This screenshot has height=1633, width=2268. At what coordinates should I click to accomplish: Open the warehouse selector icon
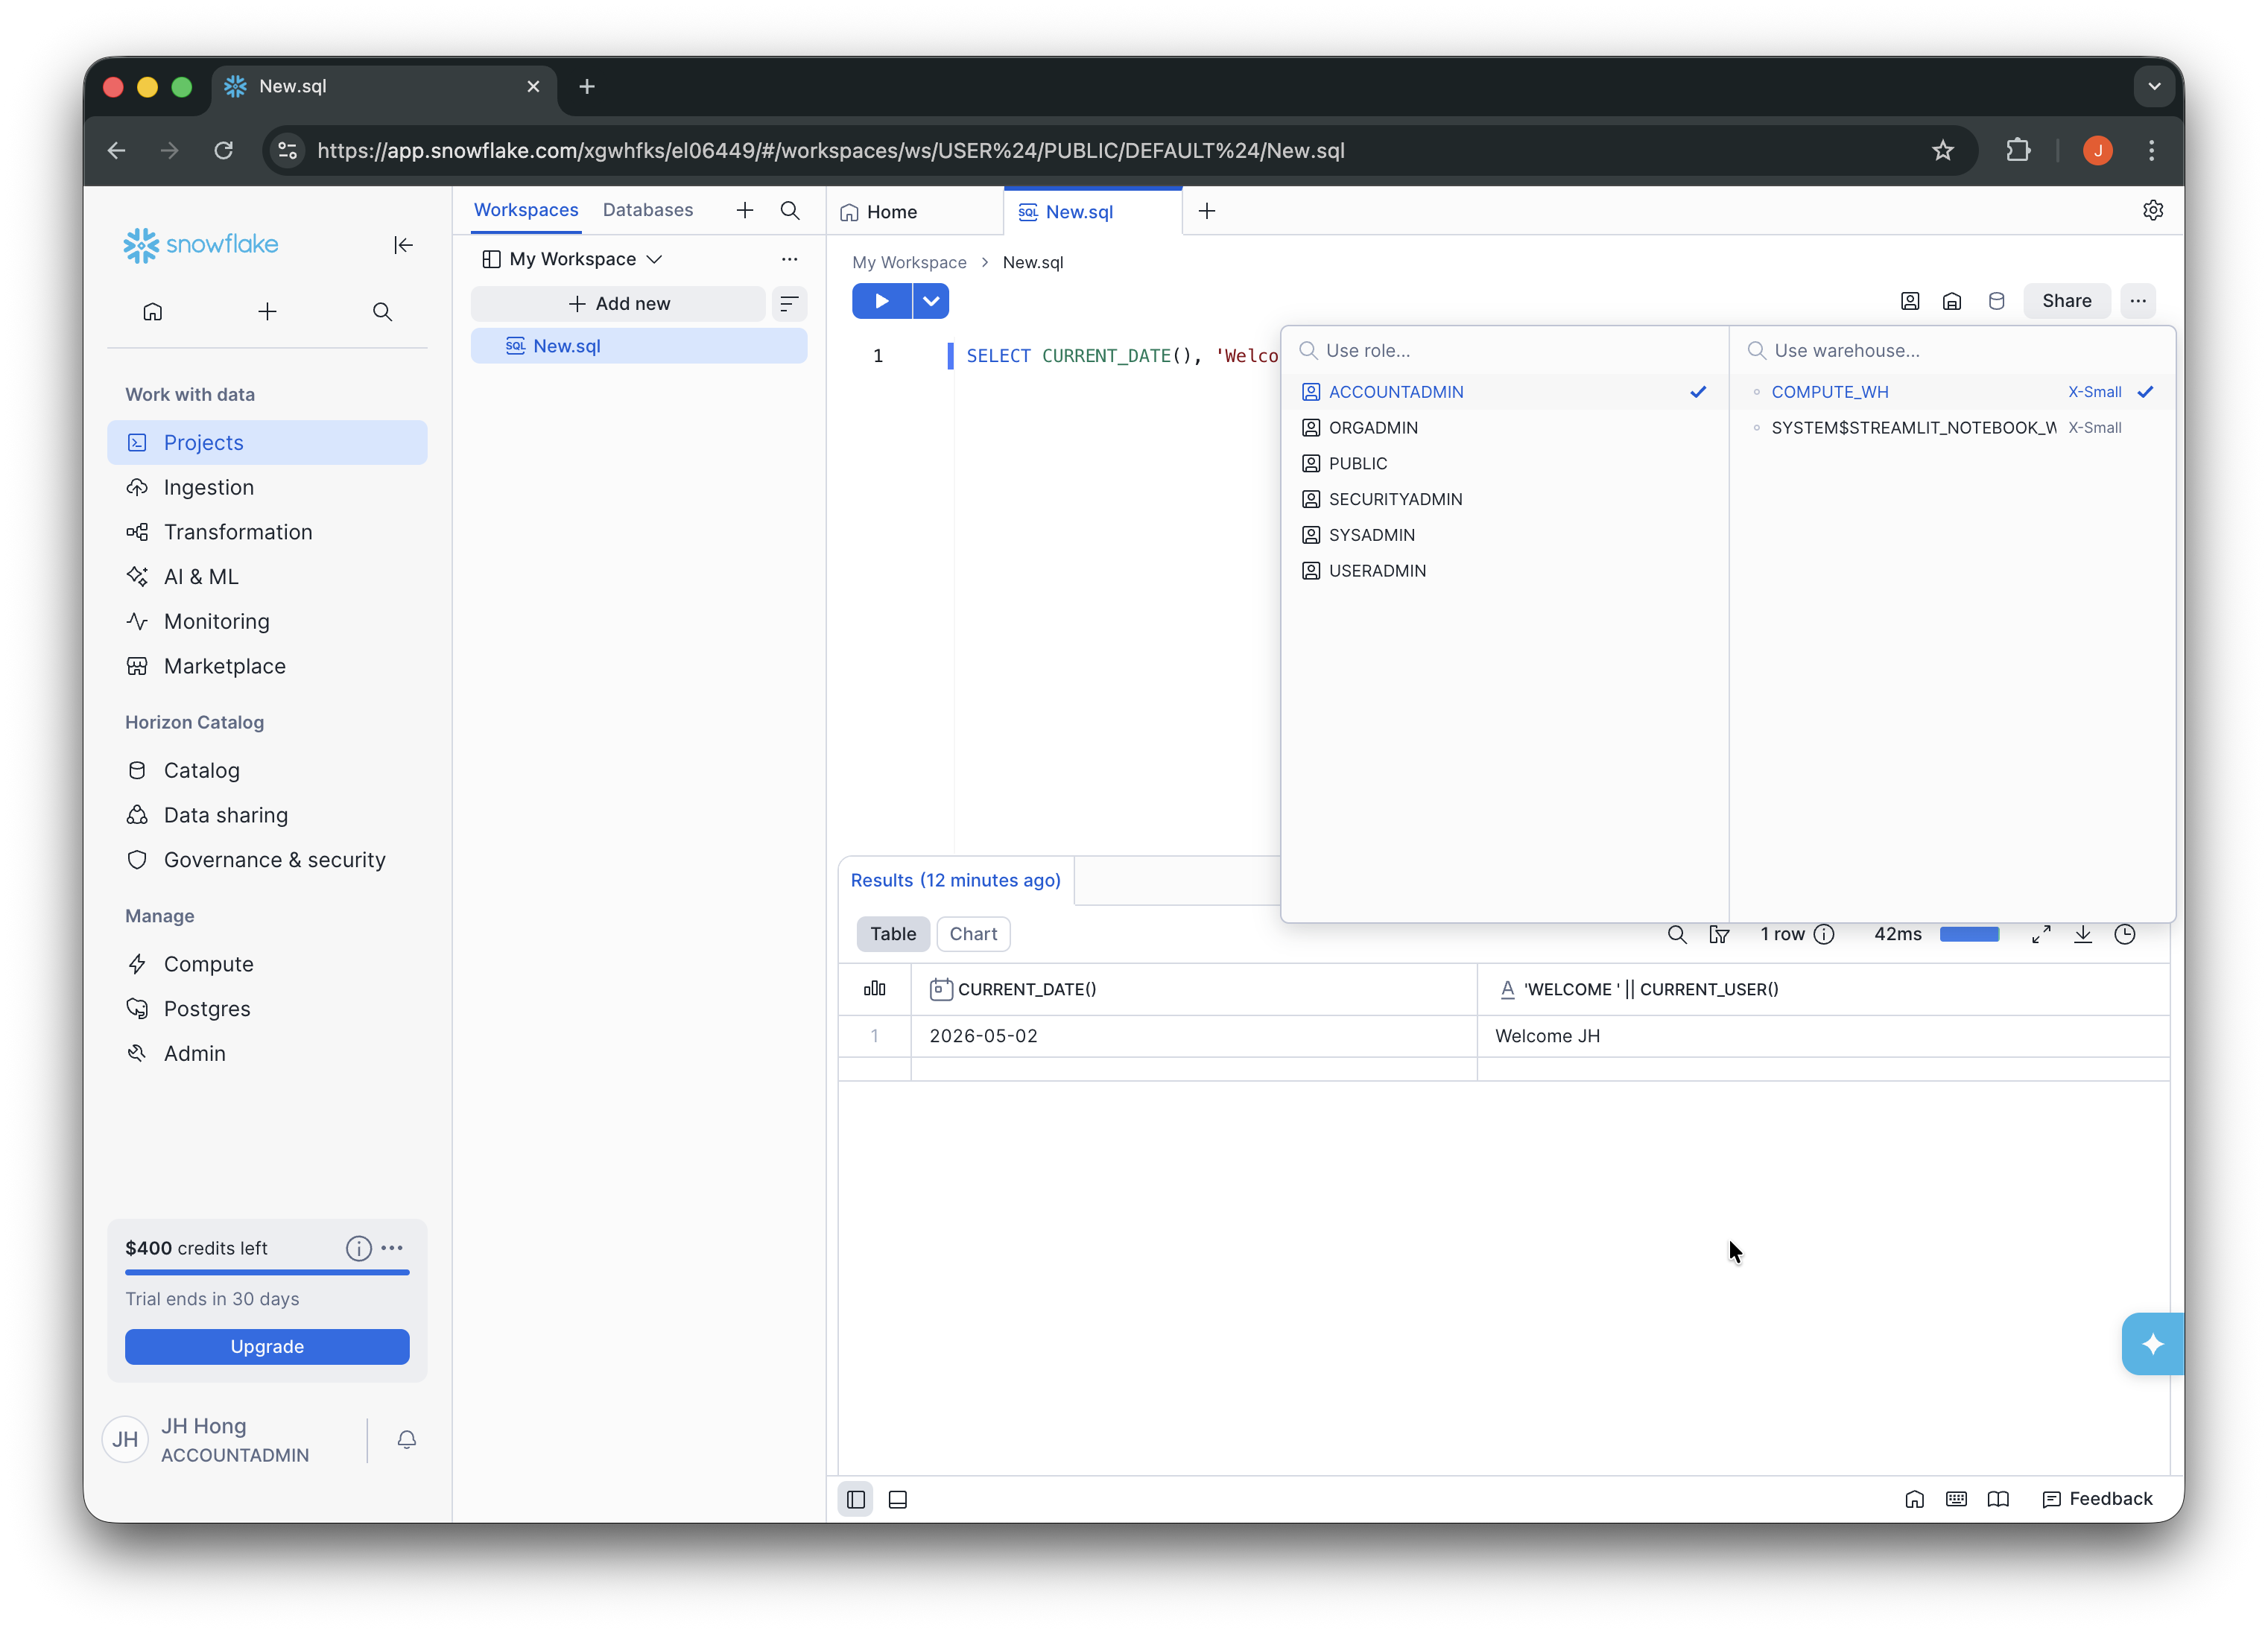[1952, 301]
